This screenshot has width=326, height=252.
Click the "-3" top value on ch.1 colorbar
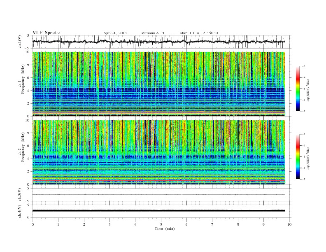pos(304,66)
